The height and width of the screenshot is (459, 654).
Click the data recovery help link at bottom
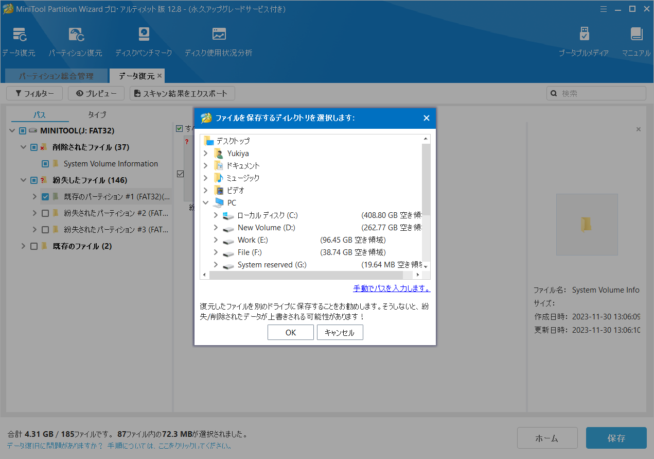coord(119,446)
